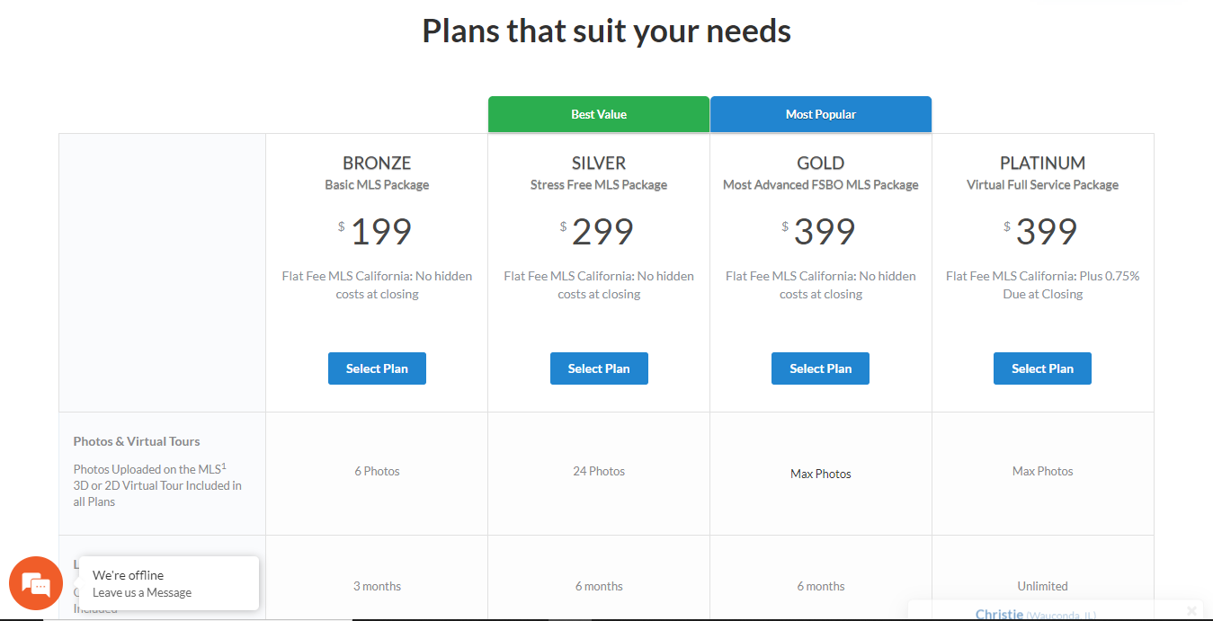Click the PLATINUM plan heading
Viewport: 1213px width, 621px height.
1042,163
